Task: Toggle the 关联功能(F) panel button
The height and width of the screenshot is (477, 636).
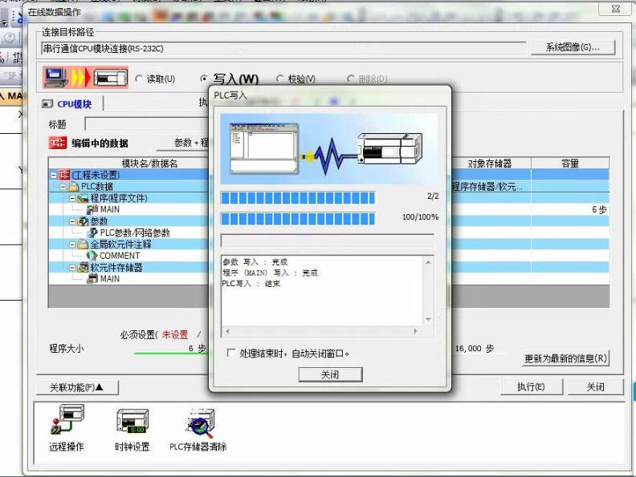Action: tap(77, 388)
